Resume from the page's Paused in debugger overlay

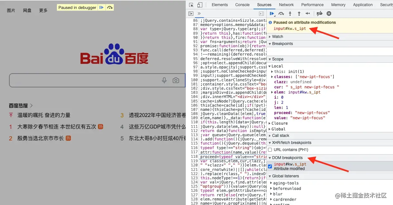101,7
